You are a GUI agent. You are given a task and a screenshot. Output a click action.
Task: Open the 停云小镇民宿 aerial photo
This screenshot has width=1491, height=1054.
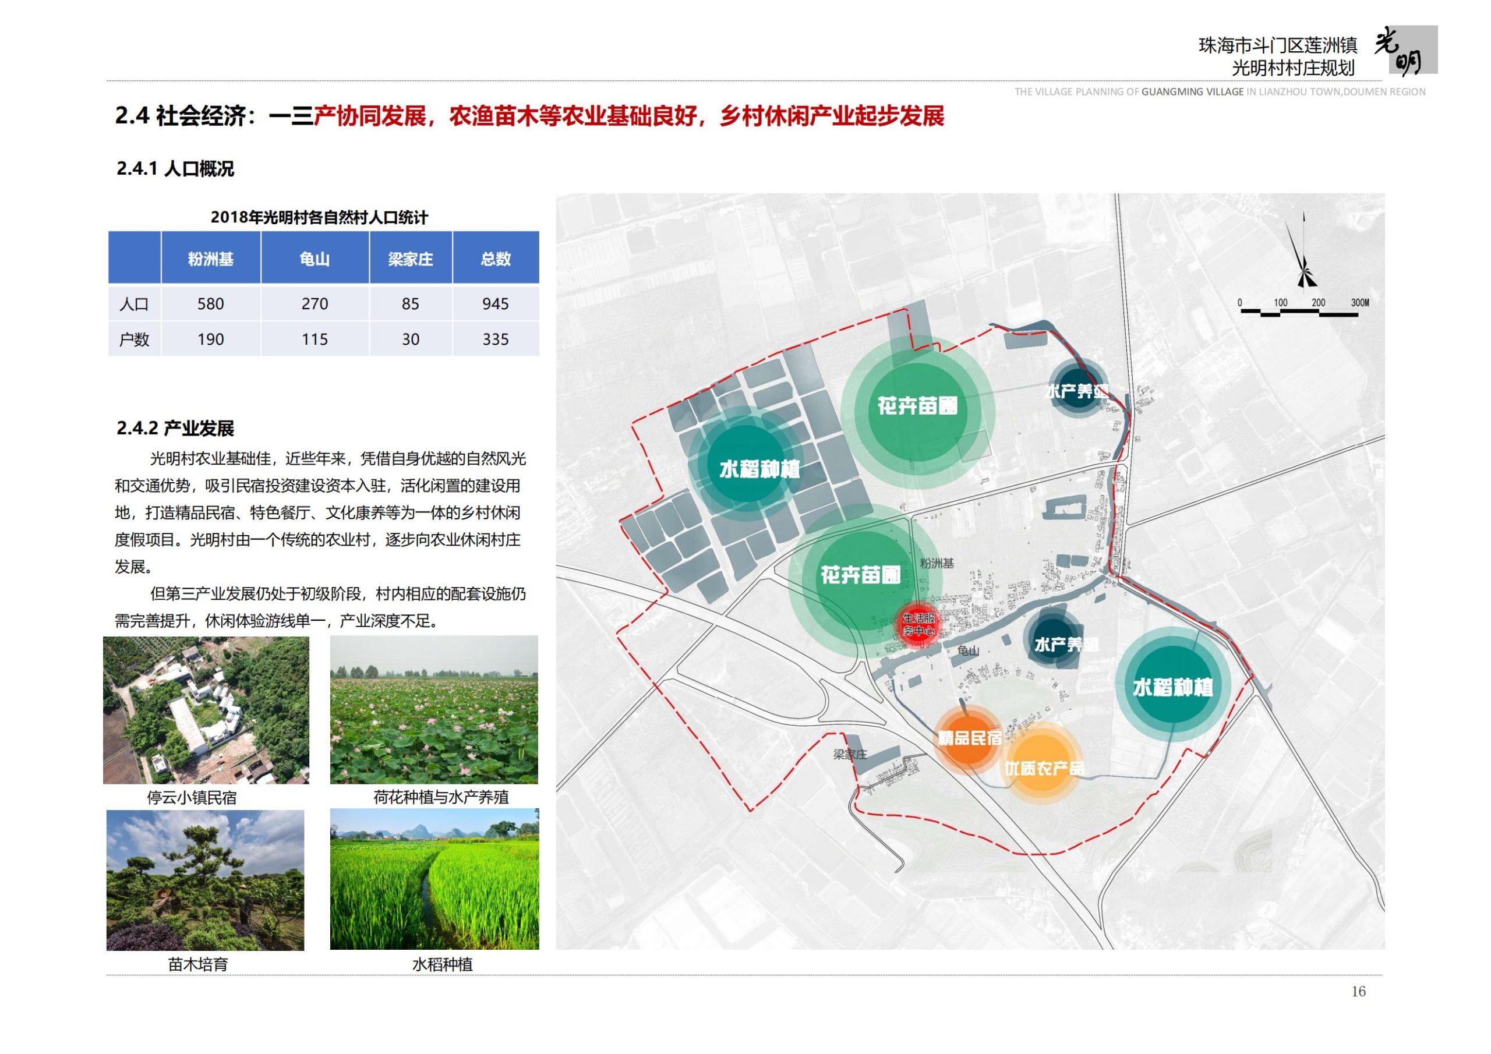coord(206,710)
